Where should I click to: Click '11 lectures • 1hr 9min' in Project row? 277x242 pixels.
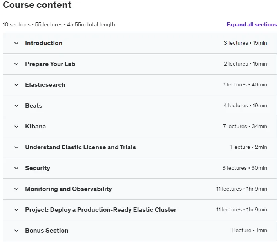pyautogui.click(x=242, y=209)
